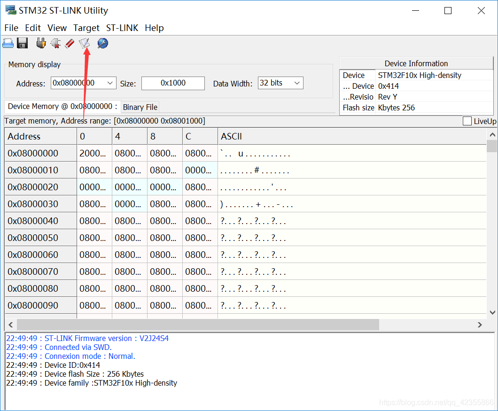Click the vertical scrollbar thumb
Screen dimensions: 498x411
492,147
